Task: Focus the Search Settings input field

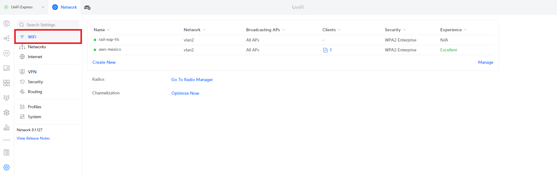Action: pyautogui.click(x=48, y=25)
